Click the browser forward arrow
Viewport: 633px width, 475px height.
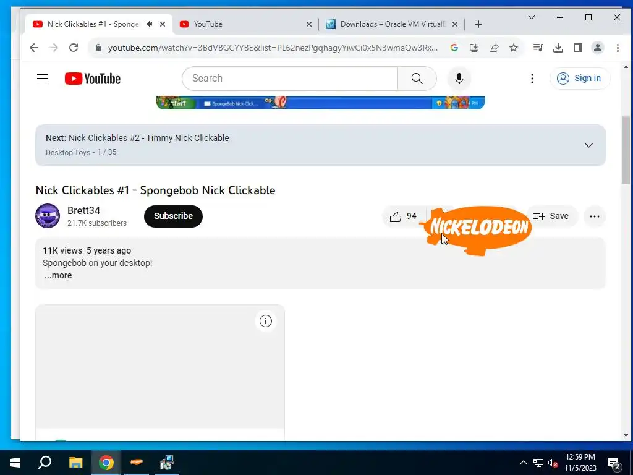click(x=54, y=48)
